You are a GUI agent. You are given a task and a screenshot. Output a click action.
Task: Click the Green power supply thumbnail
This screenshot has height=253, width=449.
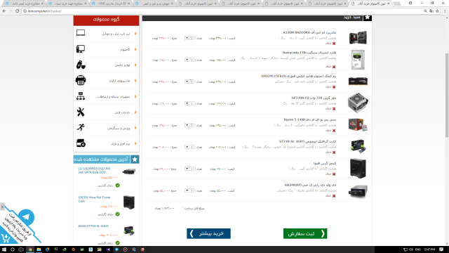coord(358,103)
